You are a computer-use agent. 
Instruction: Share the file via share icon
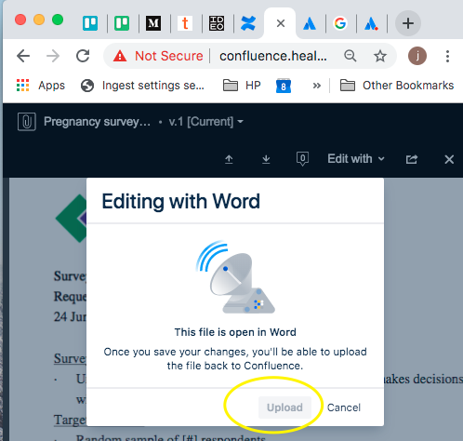click(412, 159)
